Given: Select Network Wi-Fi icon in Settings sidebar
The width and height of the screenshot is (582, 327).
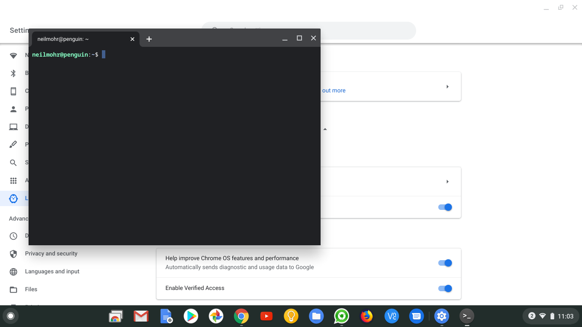Looking at the screenshot, I should 13,56.
